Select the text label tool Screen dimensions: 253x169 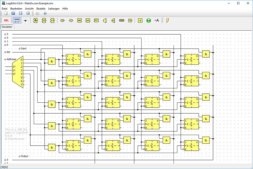coord(157,20)
